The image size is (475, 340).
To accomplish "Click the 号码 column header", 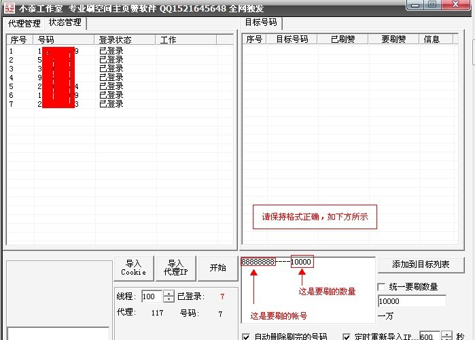I will (x=64, y=39).
